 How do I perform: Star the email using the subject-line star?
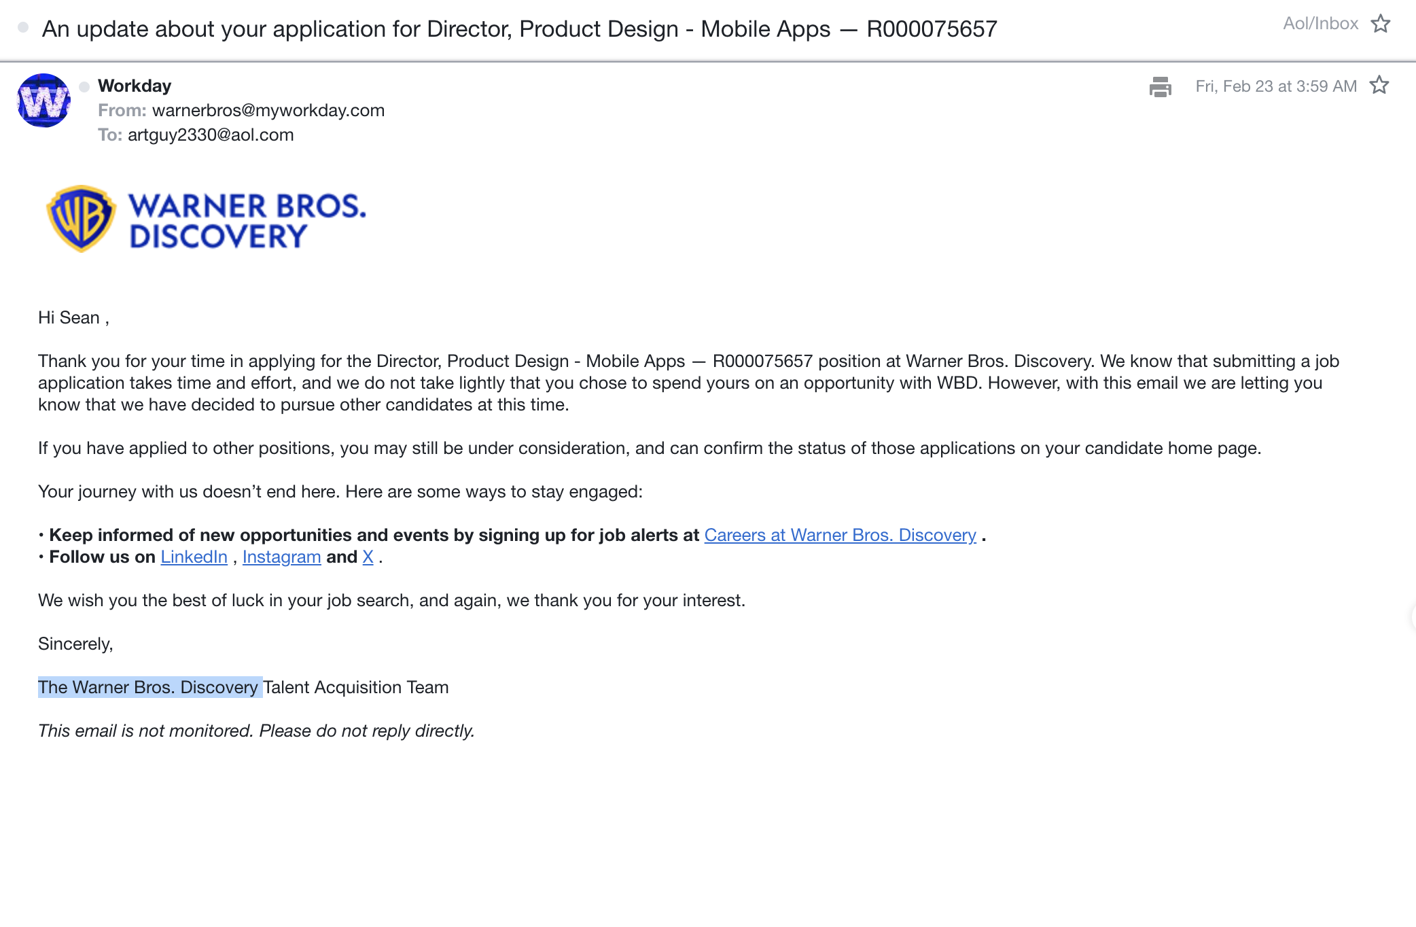click(1381, 24)
